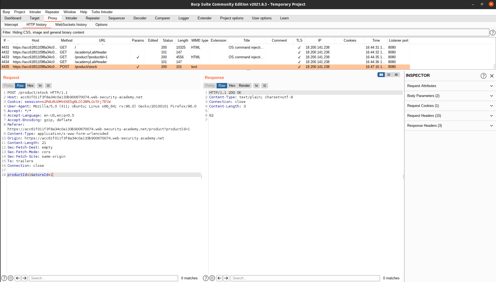Viewport: 496px width, 282px height.
Task: Open Request search help icon
Action: [x=4, y=278]
